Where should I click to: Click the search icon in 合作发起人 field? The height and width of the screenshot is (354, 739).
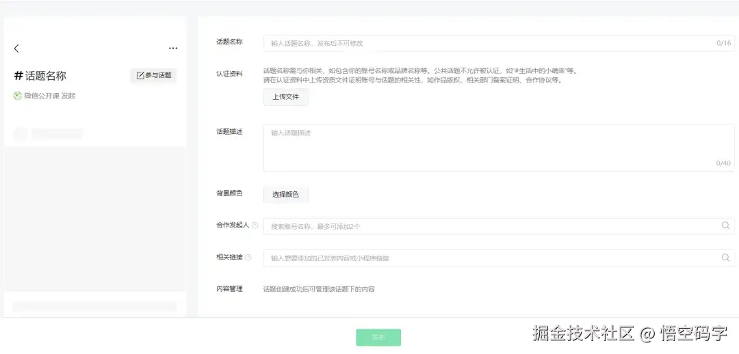(725, 226)
